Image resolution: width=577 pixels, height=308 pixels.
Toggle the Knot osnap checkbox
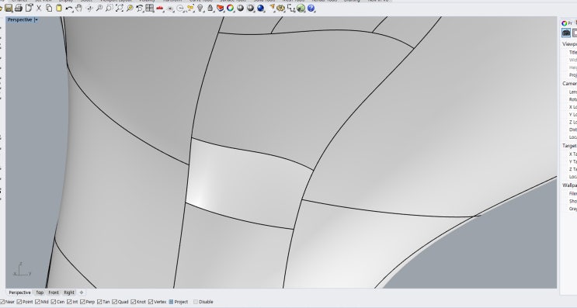coord(134,302)
